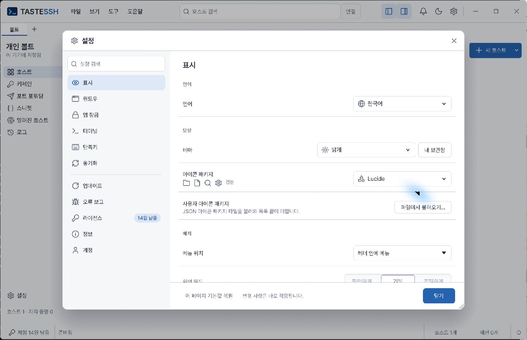Open the 언어 language dropdown
527x340 pixels.
[x=402, y=104]
